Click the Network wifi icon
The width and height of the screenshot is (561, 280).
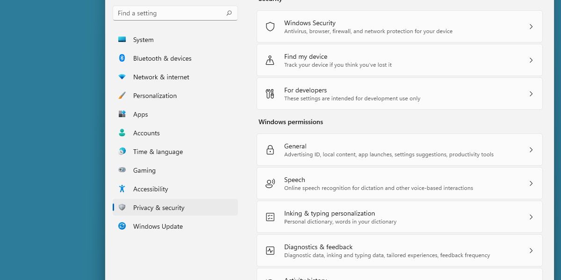(122, 77)
